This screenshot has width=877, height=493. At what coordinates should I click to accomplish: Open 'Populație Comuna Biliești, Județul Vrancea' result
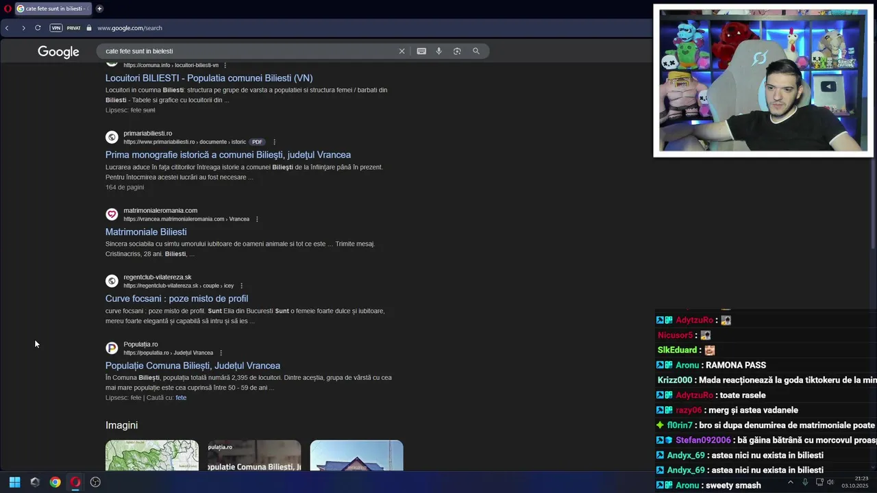[x=193, y=366]
